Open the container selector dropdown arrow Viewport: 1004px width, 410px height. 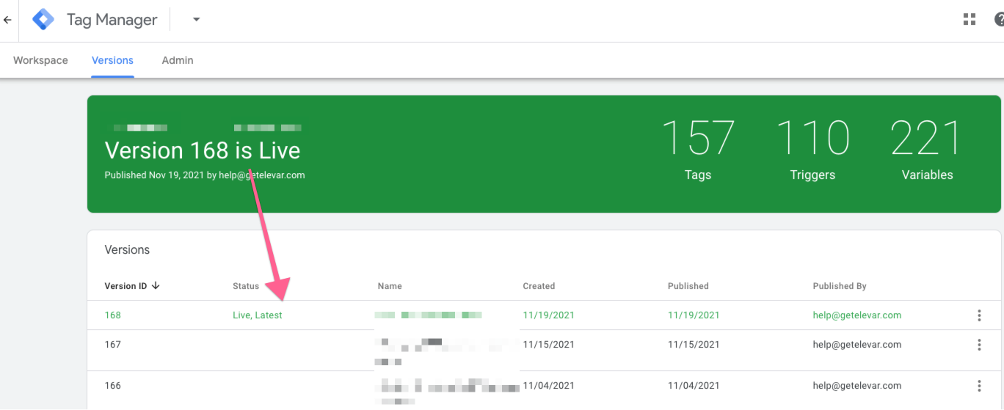pyautogui.click(x=196, y=20)
